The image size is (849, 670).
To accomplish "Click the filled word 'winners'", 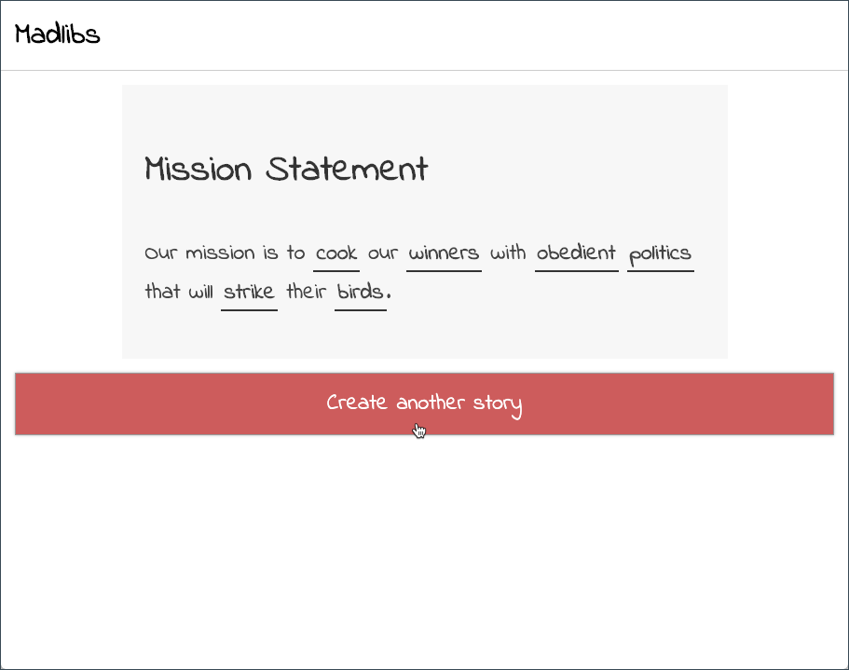I will [x=444, y=253].
